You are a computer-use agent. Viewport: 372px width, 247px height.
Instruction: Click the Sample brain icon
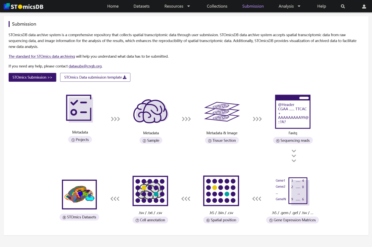[x=151, y=111]
